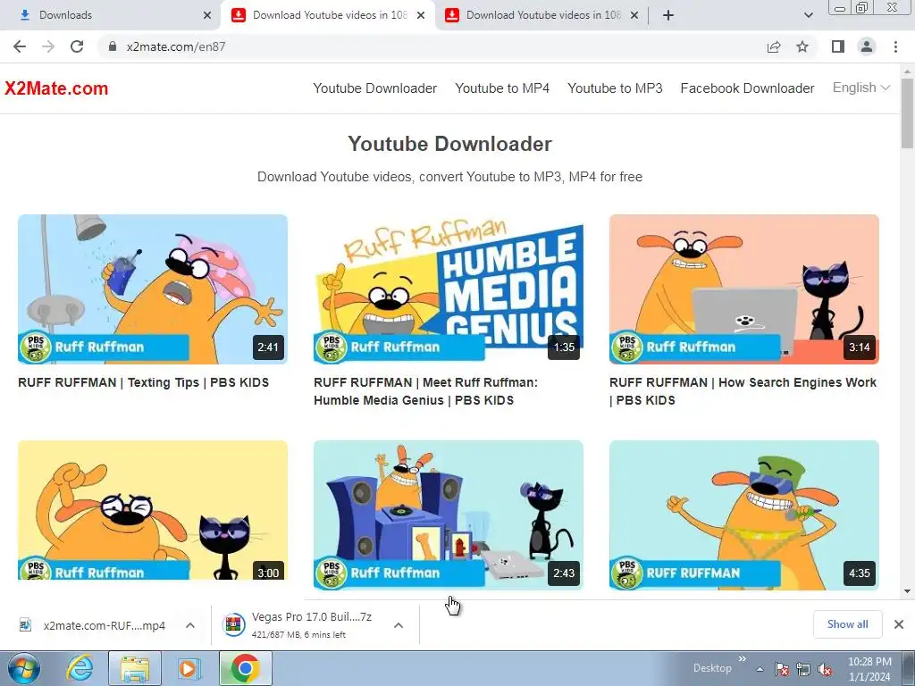This screenshot has width=915, height=686.
Task: Select the active Download Youtube videos tab
Action: pos(328,15)
